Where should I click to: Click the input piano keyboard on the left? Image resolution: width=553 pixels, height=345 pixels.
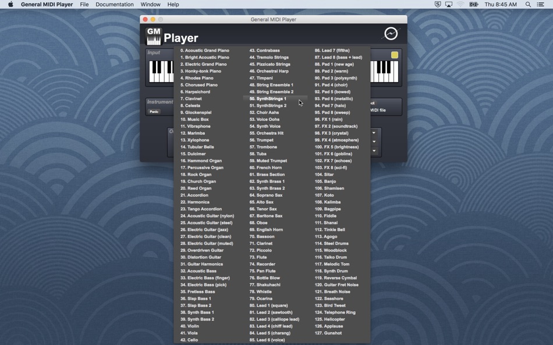pyautogui.click(x=161, y=71)
